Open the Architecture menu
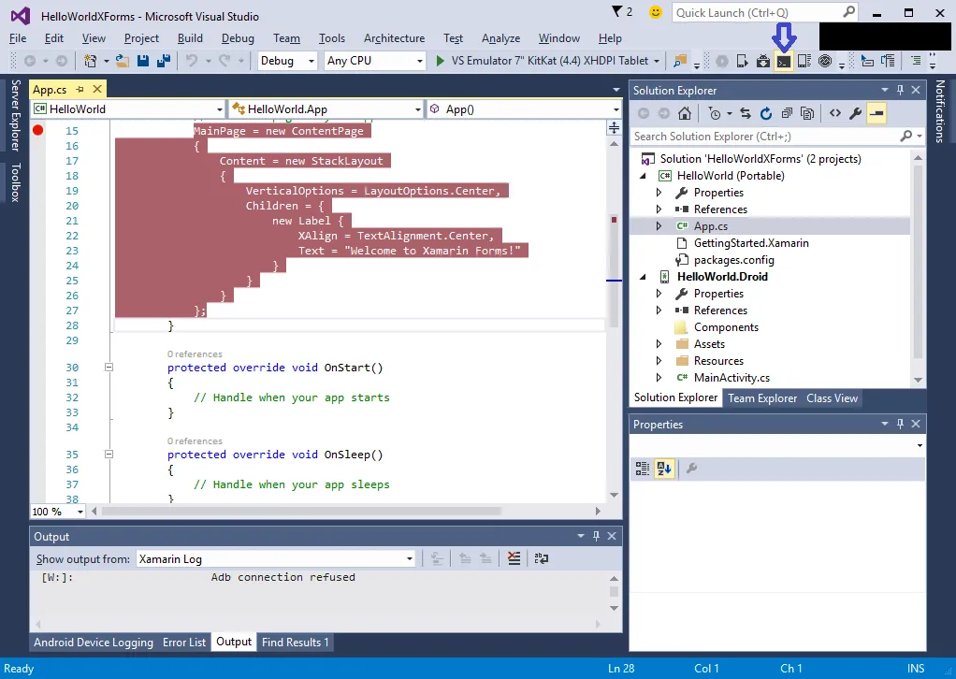This screenshot has width=956, height=679. 395,38
